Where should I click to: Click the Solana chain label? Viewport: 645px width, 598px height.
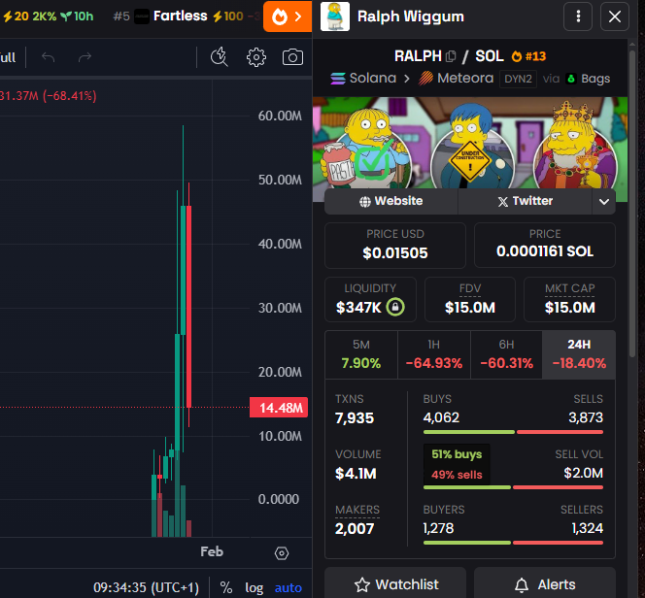373,78
